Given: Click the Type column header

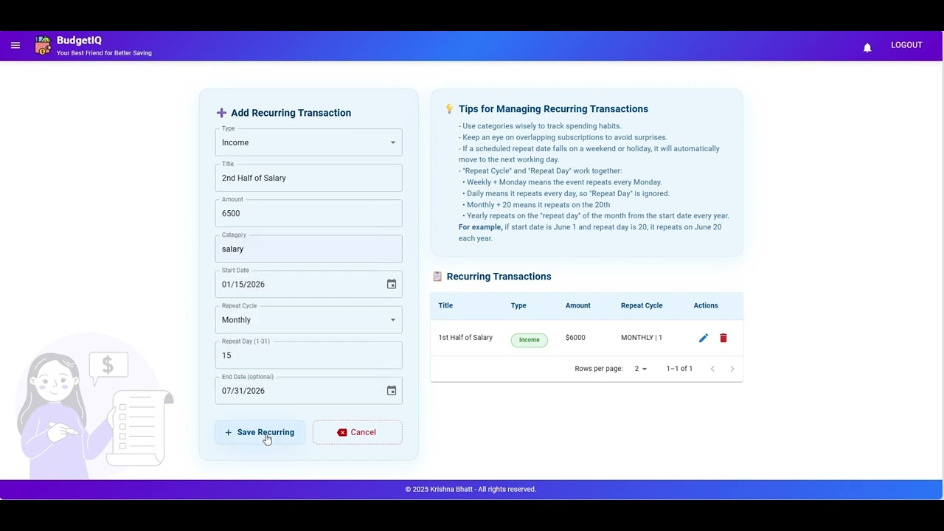Looking at the screenshot, I should click(518, 305).
